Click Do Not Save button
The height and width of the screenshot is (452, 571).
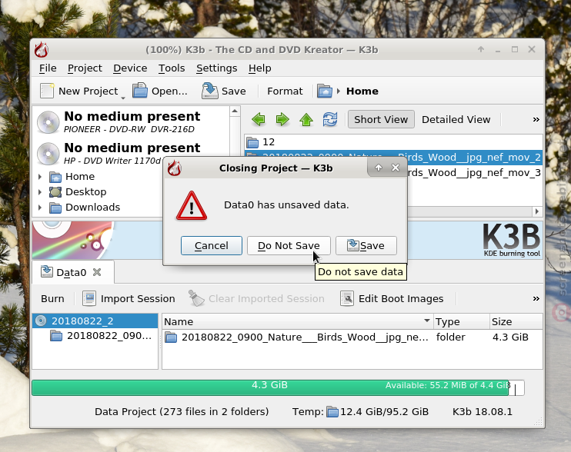tap(289, 245)
